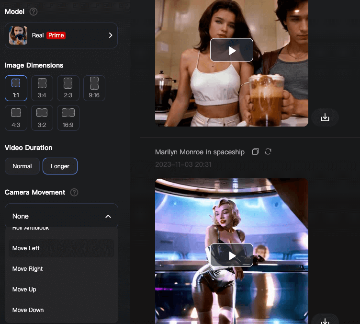Screen dimensions: 360x324
Task: Choose the 2:3 aspect ratio
Action: [68, 88]
